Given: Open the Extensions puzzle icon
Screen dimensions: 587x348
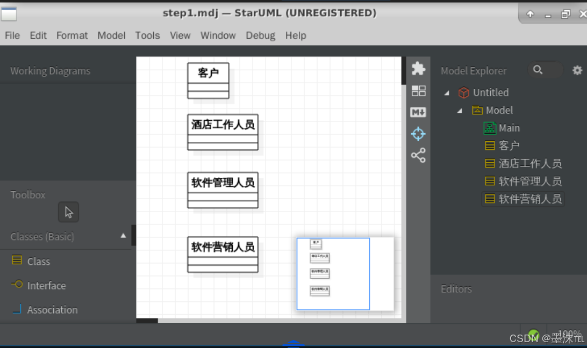Looking at the screenshot, I should [418, 69].
